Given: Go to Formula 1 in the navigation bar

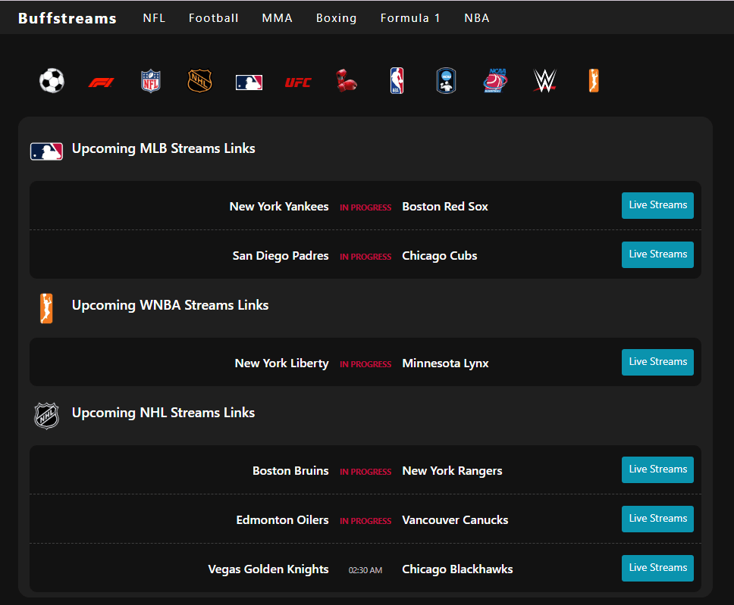Looking at the screenshot, I should pos(410,17).
